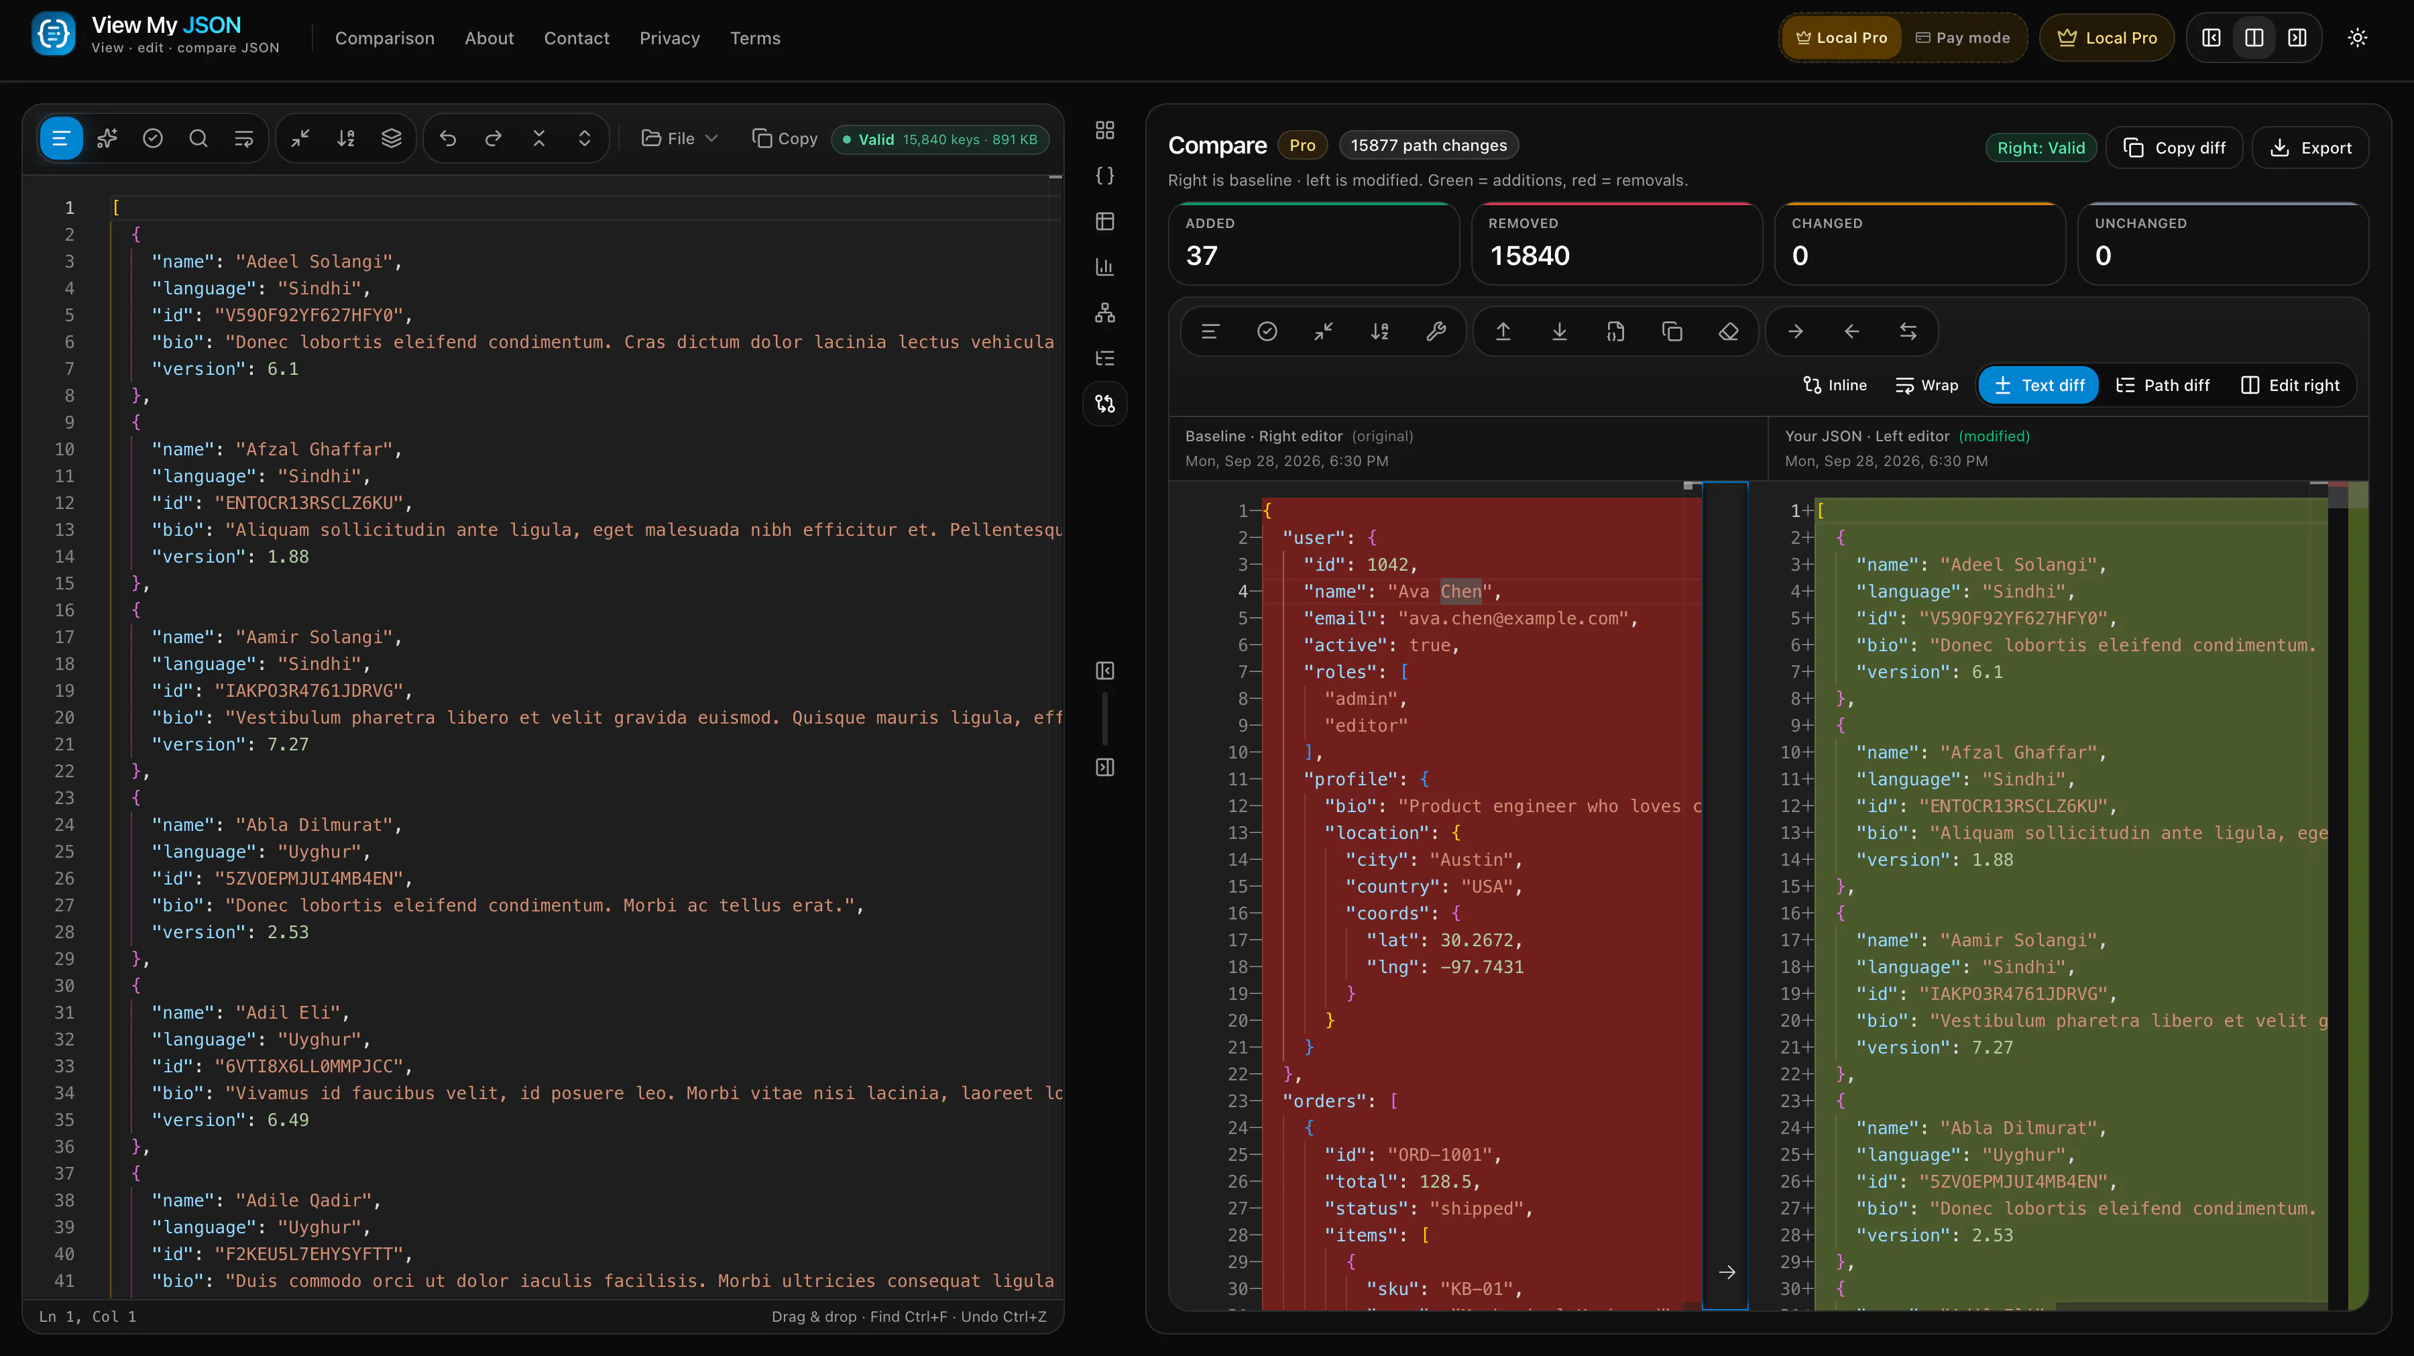Click the format/beautify icon in left editor toolbar
2414x1356 pixels.
61,139
